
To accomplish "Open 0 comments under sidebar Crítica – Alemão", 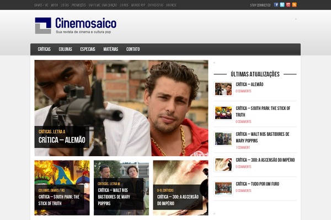I will (243, 91).
